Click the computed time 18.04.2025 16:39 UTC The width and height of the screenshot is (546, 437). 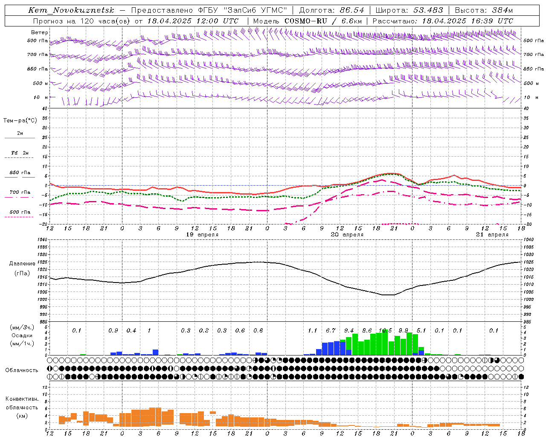(x=468, y=21)
